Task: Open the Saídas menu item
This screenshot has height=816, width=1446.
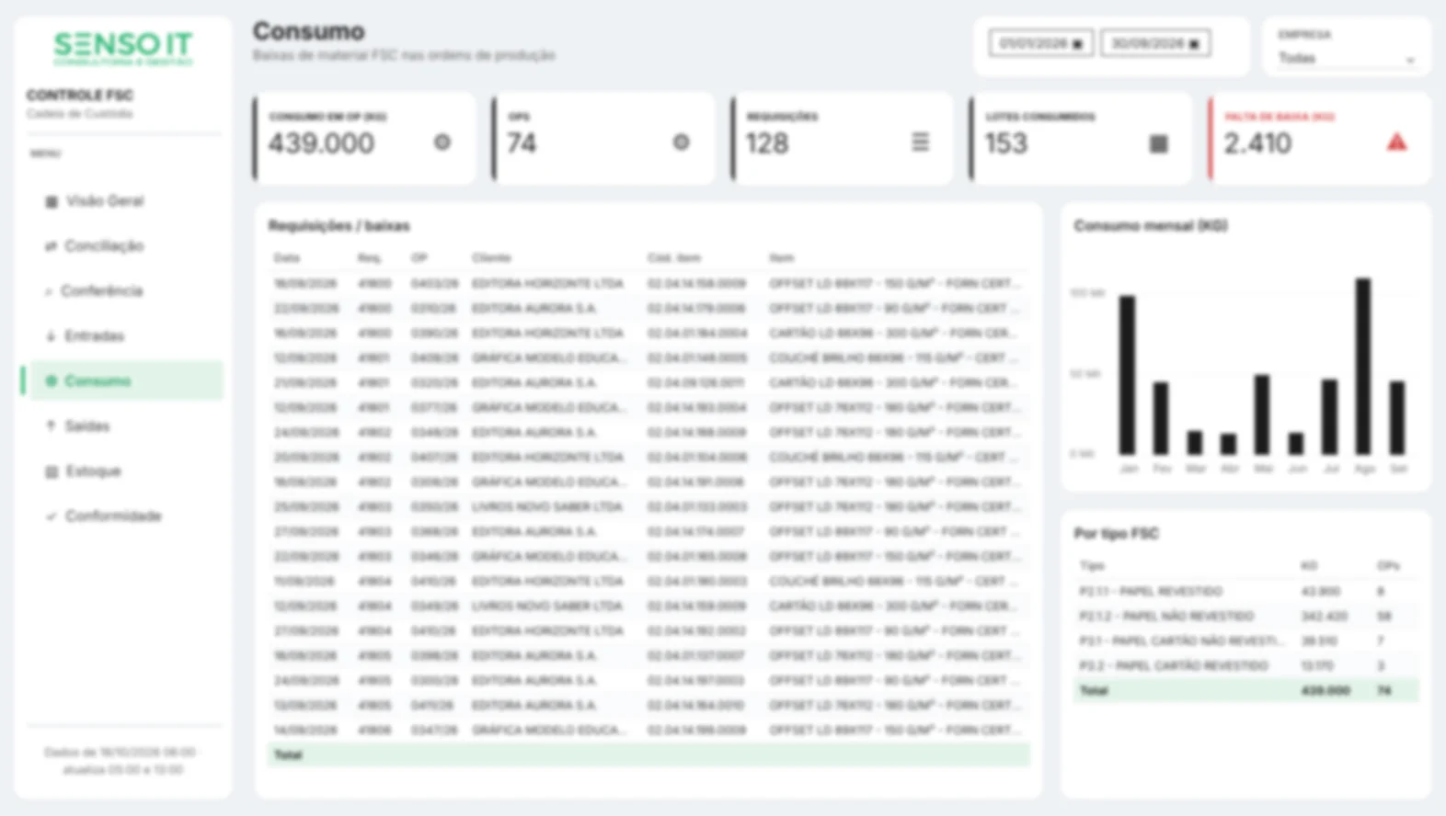Action: click(x=125, y=426)
